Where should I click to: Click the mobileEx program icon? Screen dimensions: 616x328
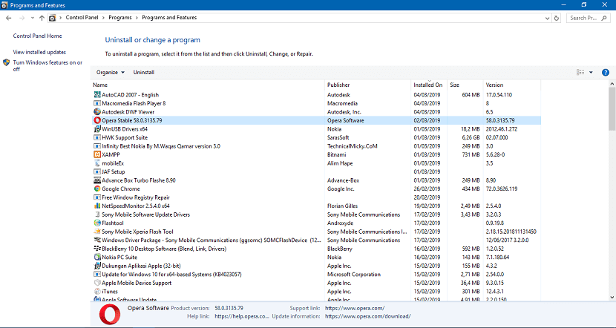97,163
